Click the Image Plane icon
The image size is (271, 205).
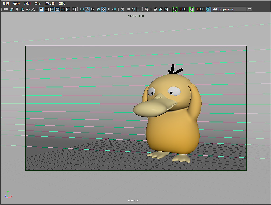22,9
